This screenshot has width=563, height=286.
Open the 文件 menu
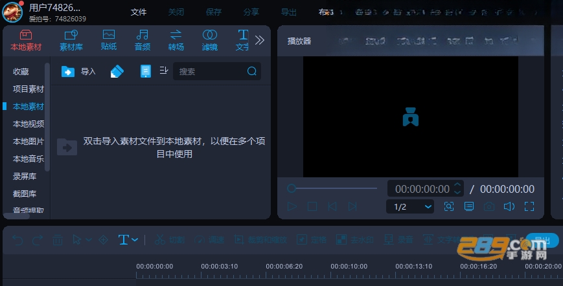[x=139, y=12]
